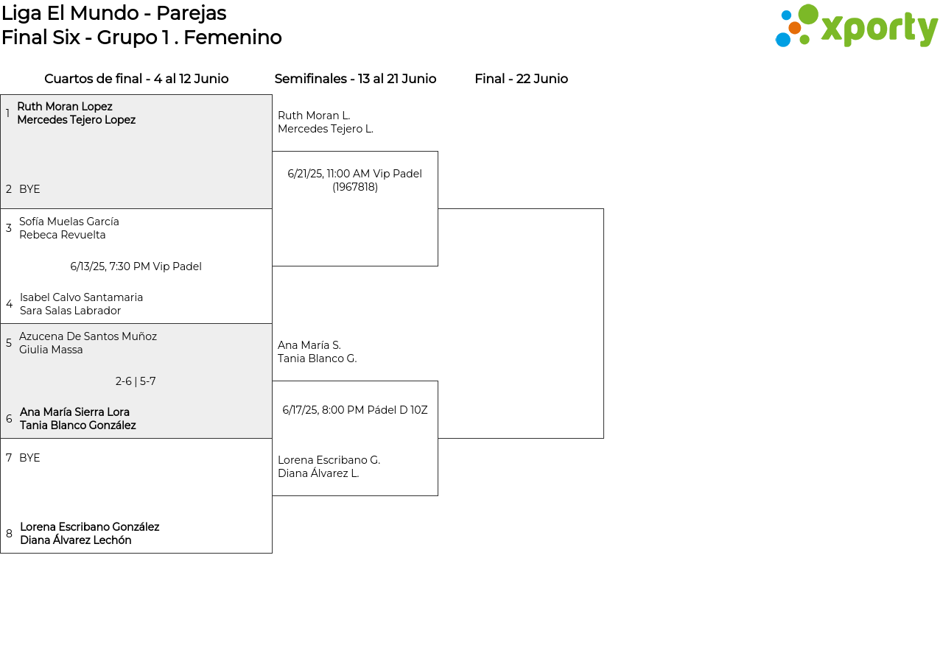Click the Cuartos de final round header

point(136,79)
